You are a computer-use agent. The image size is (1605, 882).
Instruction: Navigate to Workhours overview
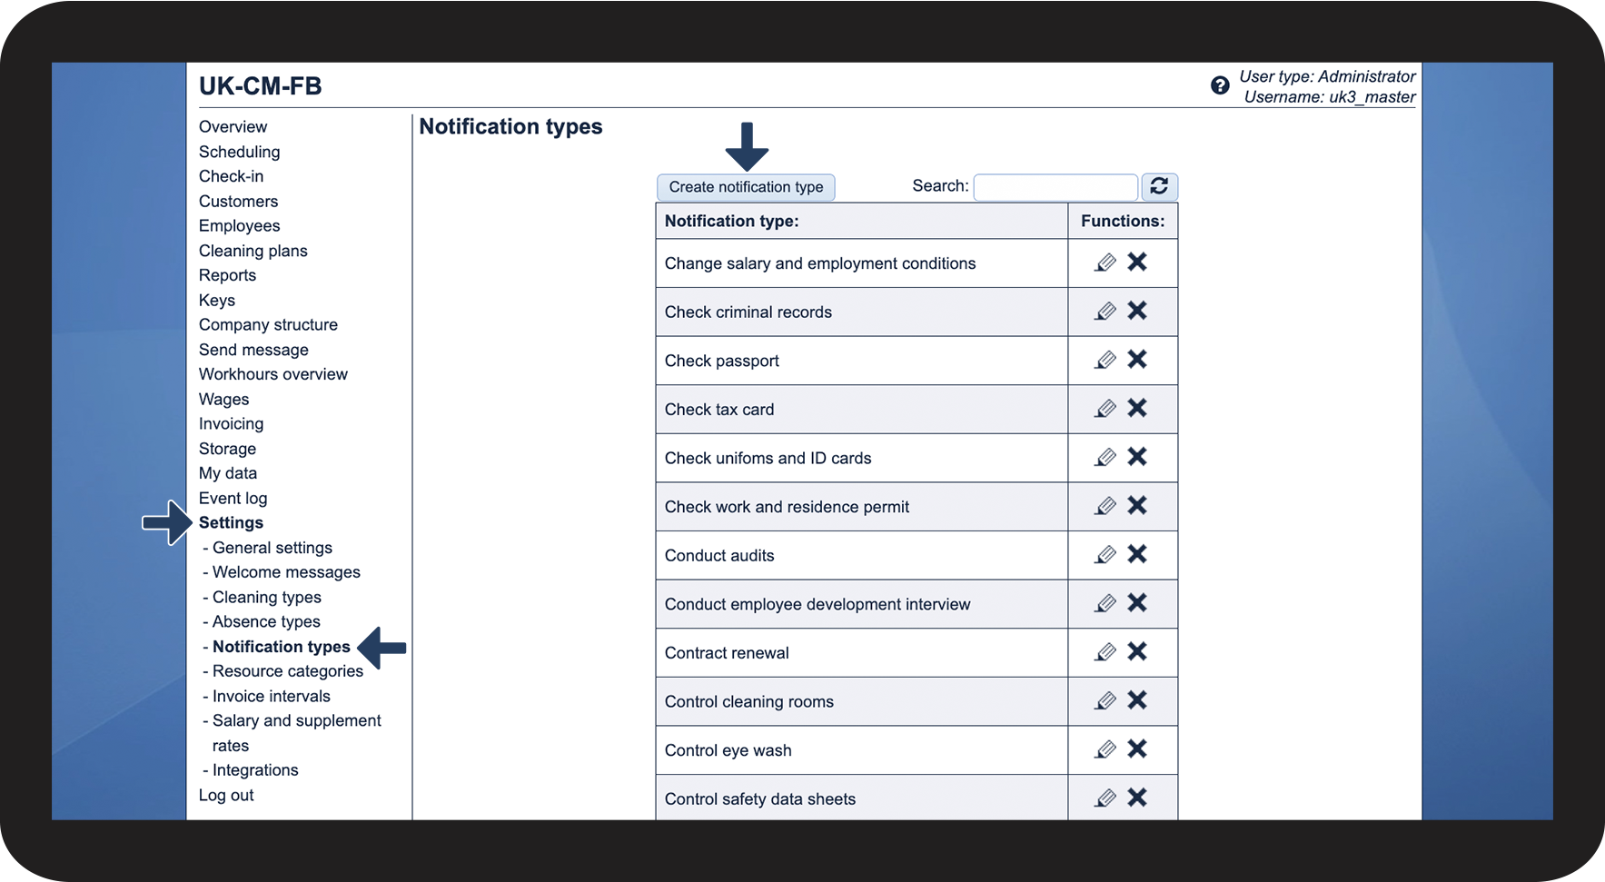click(x=272, y=374)
